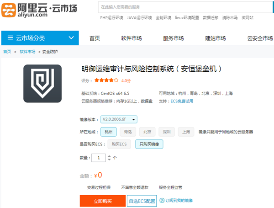Click the PHP运行环境 search suggestion
The image size is (274, 208).
coord(111,18)
